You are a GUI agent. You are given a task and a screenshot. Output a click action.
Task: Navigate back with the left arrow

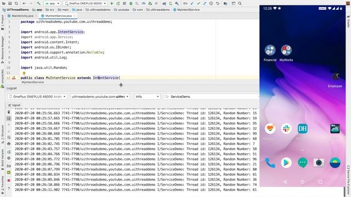[x=24, y=3]
